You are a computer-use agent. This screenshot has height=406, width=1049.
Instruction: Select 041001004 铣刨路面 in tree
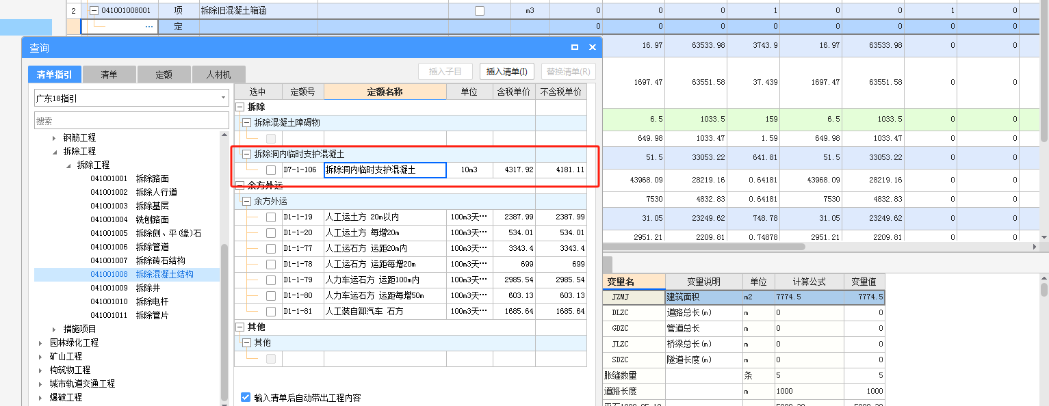129,220
